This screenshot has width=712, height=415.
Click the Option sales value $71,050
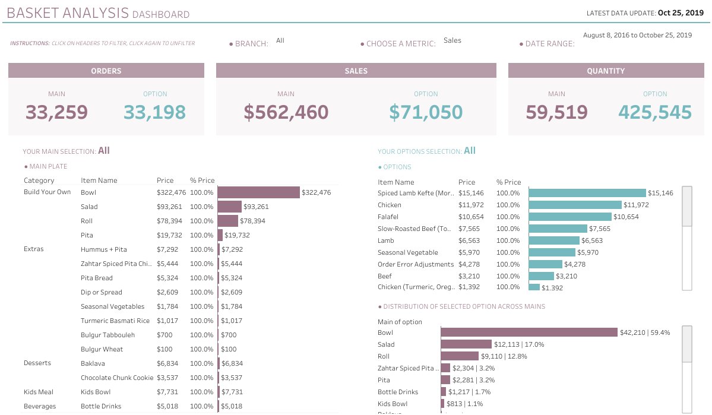tap(426, 112)
